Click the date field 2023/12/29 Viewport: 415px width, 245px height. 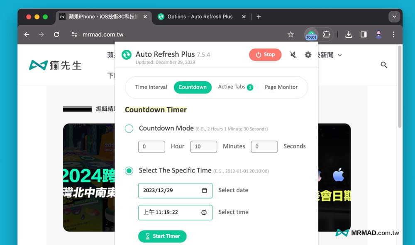(175, 191)
